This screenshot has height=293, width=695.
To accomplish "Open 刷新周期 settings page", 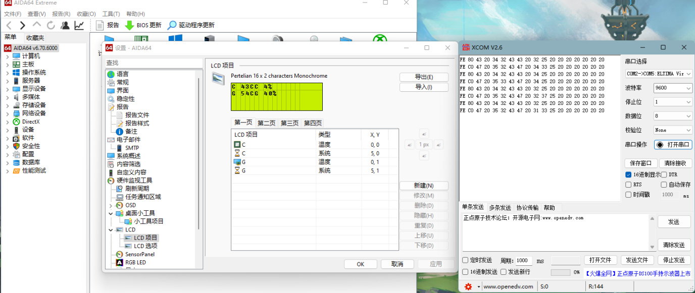I will [137, 189].
